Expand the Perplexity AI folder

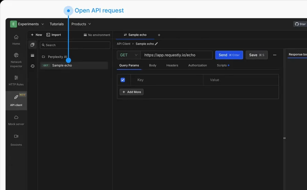click(x=55, y=57)
